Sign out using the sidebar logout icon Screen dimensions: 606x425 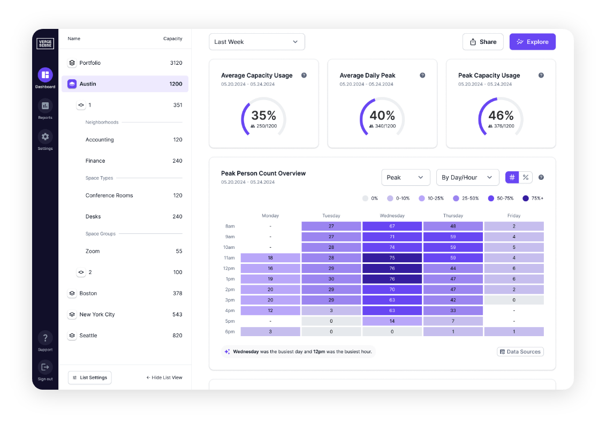click(x=45, y=367)
